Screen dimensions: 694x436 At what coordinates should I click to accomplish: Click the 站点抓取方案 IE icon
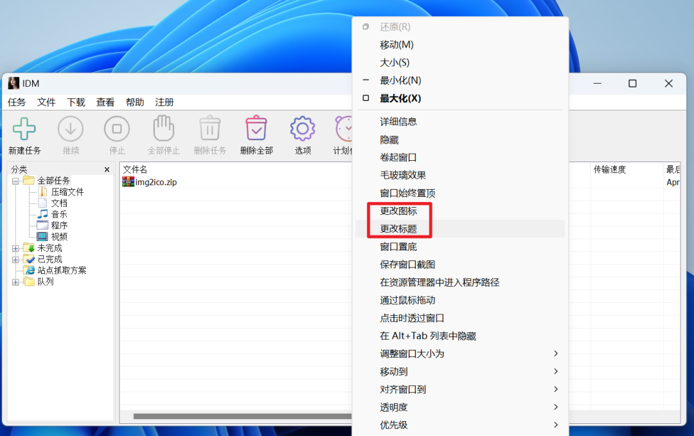(x=30, y=270)
